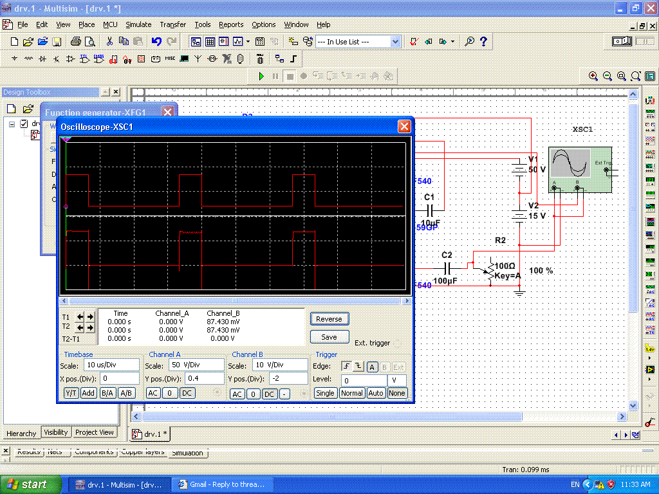Open the Transfer menu

coord(172,24)
